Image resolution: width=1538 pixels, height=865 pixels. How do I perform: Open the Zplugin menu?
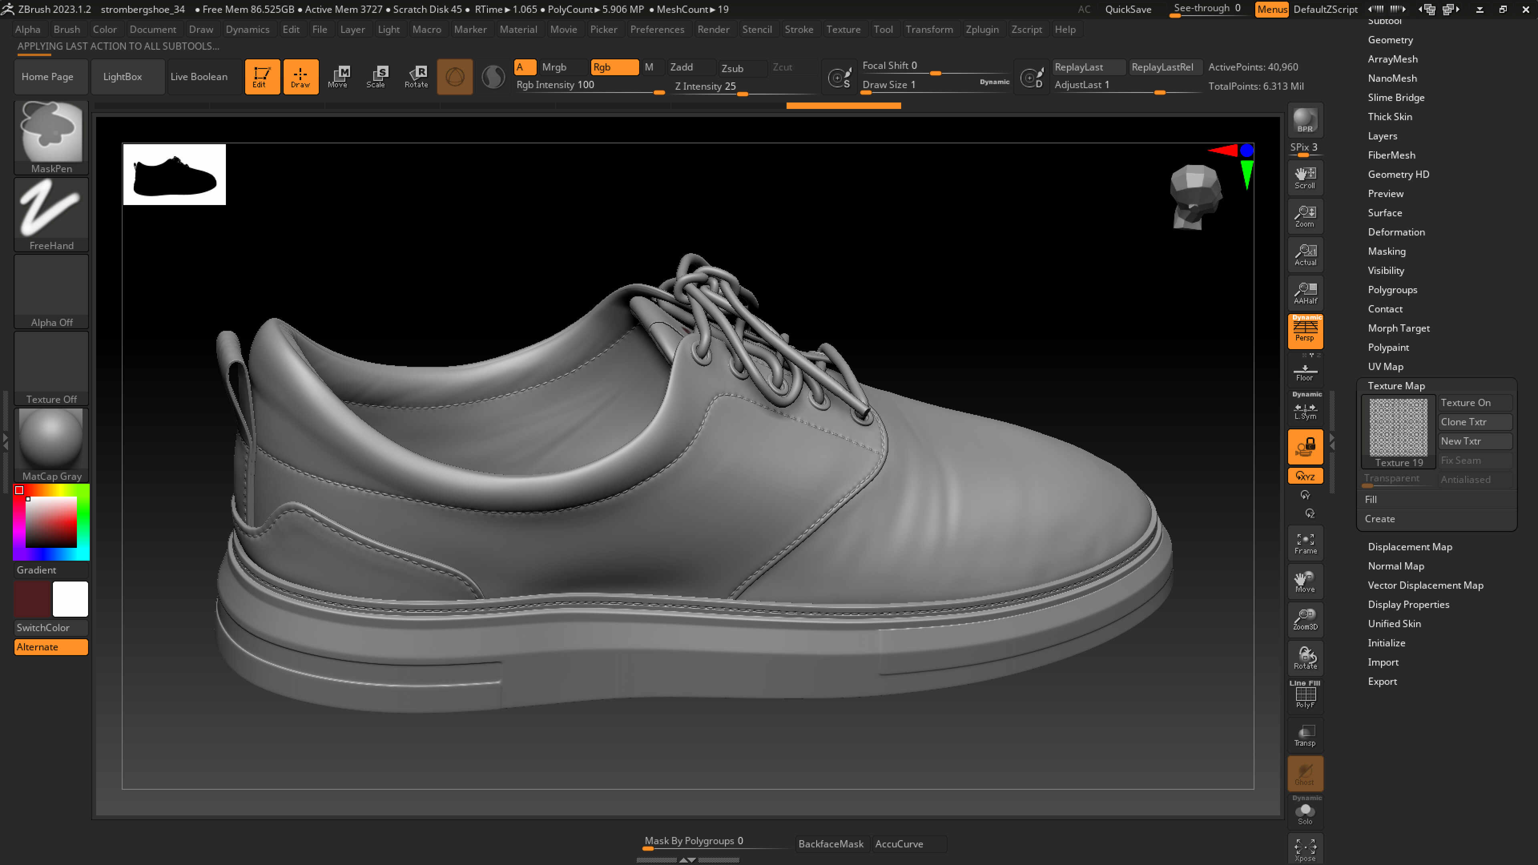(x=982, y=29)
